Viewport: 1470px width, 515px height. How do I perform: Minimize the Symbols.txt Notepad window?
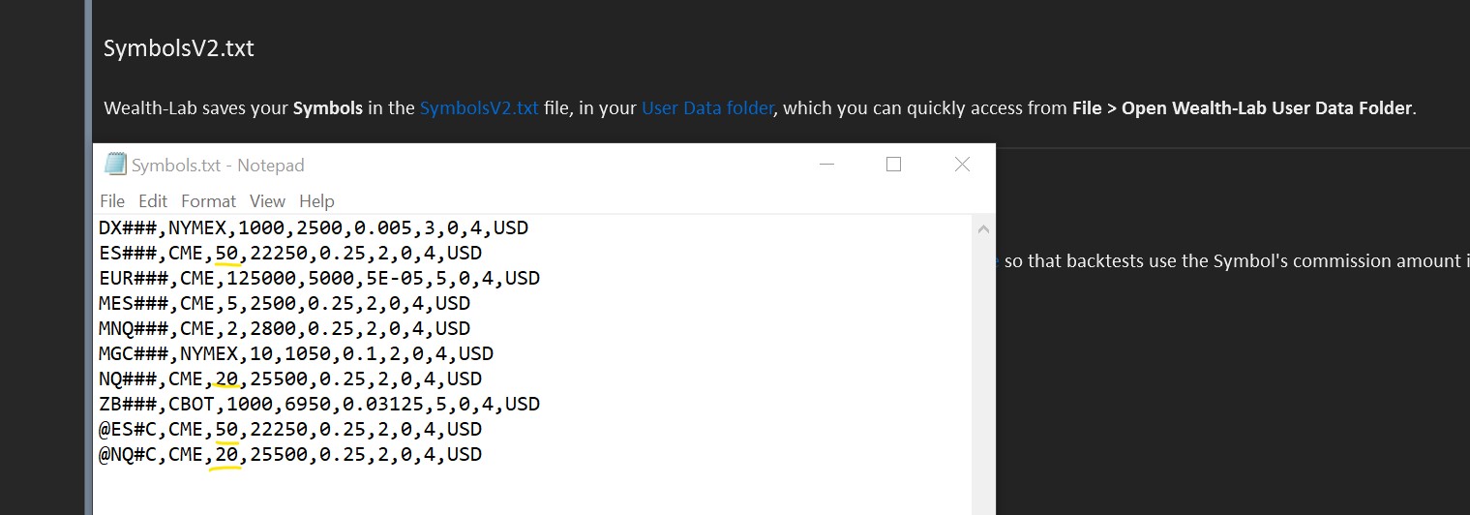[x=827, y=165]
